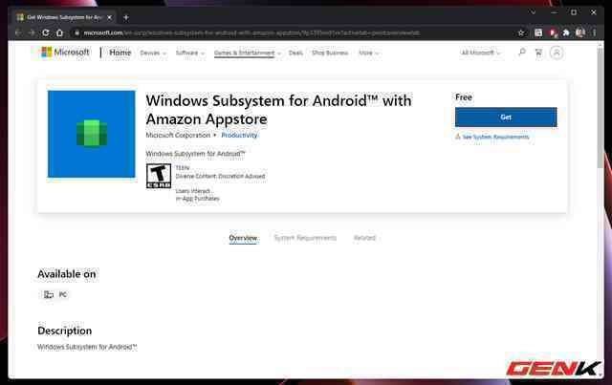Click the PC availability item

coord(55,294)
